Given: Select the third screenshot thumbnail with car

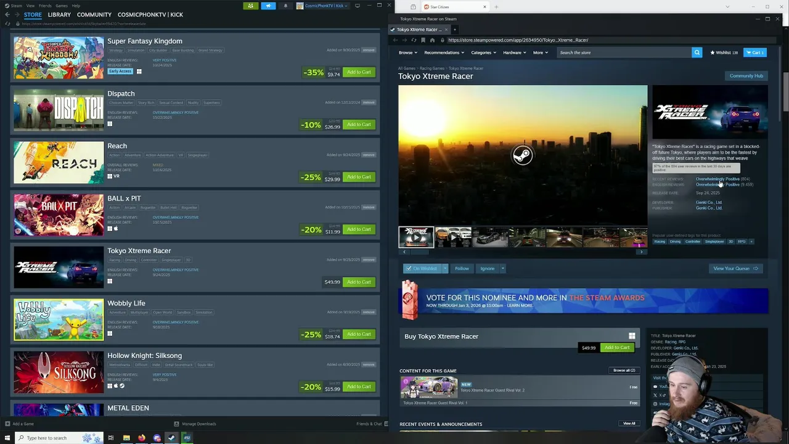Looking at the screenshot, I should pos(490,237).
